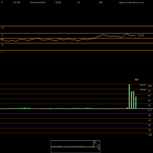Click the MunafaSutra.com header text
The height and width of the screenshot is (153, 153).
coord(136,2)
